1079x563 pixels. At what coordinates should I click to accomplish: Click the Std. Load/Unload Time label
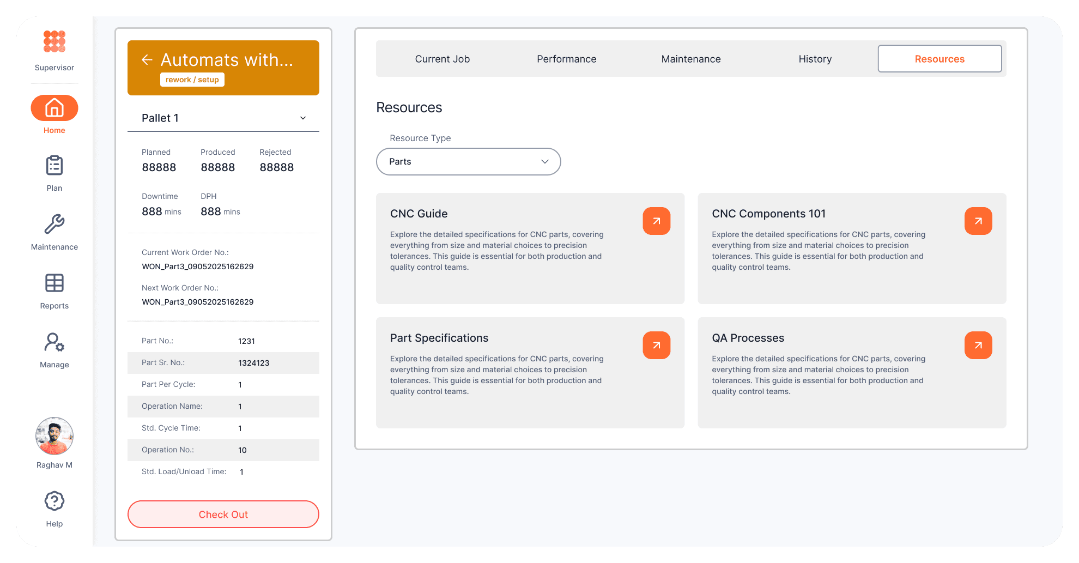click(184, 471)
